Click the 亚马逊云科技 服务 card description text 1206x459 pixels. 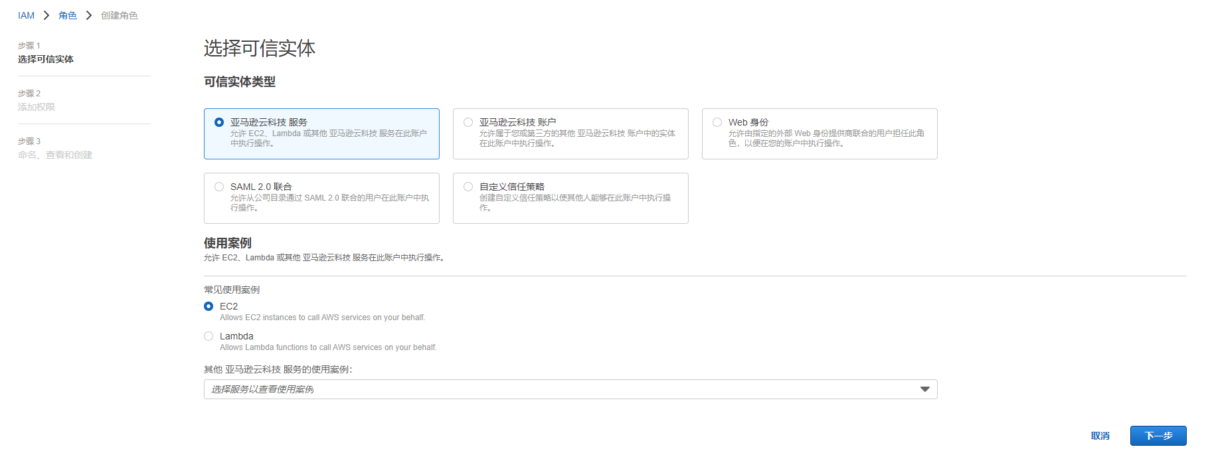(x=329, y=138)
